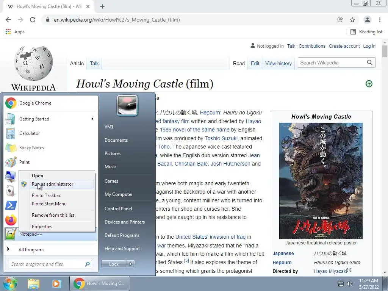The width and height of the screenshot is (388, 291).
Task: Open the Hayao Miyazaki infobox link
Action: coord(330,271)
